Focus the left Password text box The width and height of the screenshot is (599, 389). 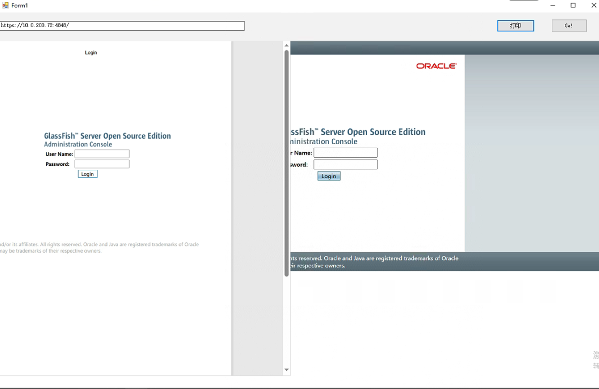tap(102, 164)
